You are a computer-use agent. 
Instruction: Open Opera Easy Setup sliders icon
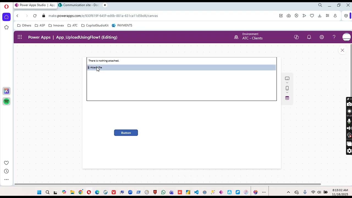coord(327,16)
